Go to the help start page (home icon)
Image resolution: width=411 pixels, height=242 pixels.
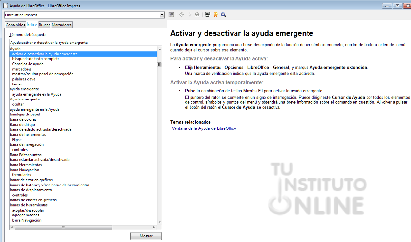tap(197, 14)
